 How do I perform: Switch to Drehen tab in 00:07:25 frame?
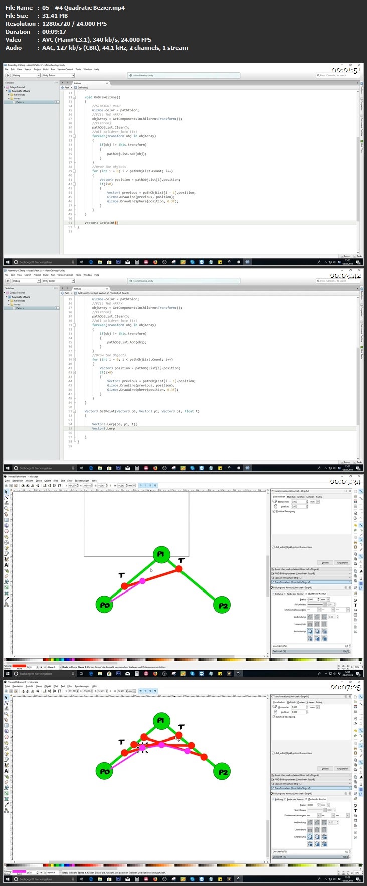pos(301,702)
